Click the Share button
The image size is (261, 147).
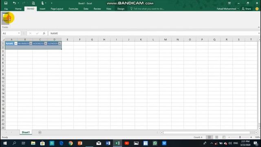point(246,9)
